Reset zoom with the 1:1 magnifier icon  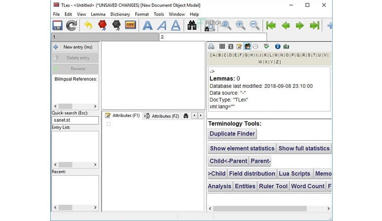(226, 25)
